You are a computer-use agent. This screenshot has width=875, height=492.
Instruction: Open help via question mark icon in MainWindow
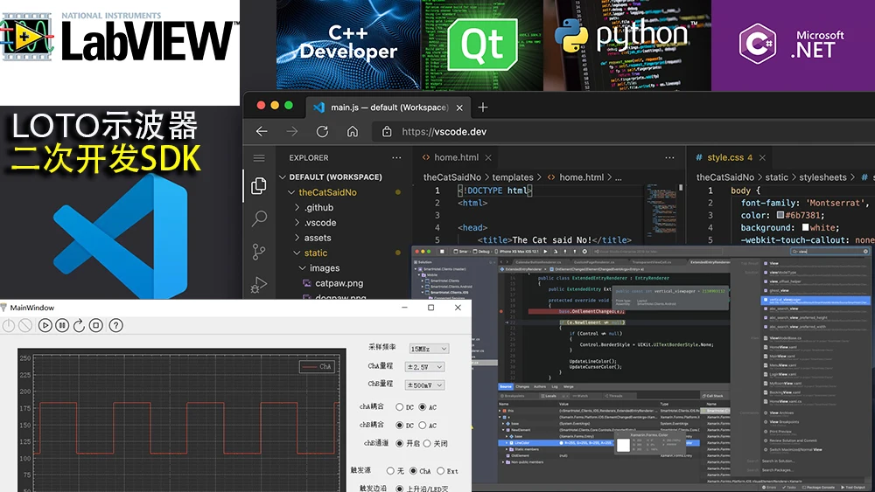tap(115, 325)
